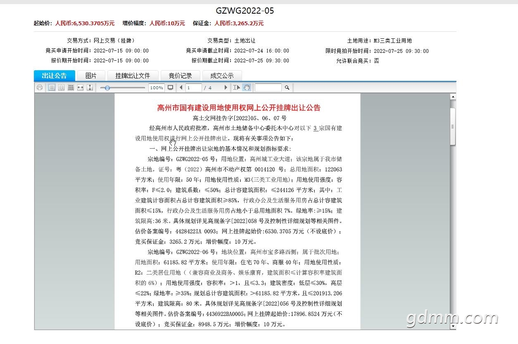Select thumbnail grid view icon
Screen dimensions: 518x344
coord(71,88)
